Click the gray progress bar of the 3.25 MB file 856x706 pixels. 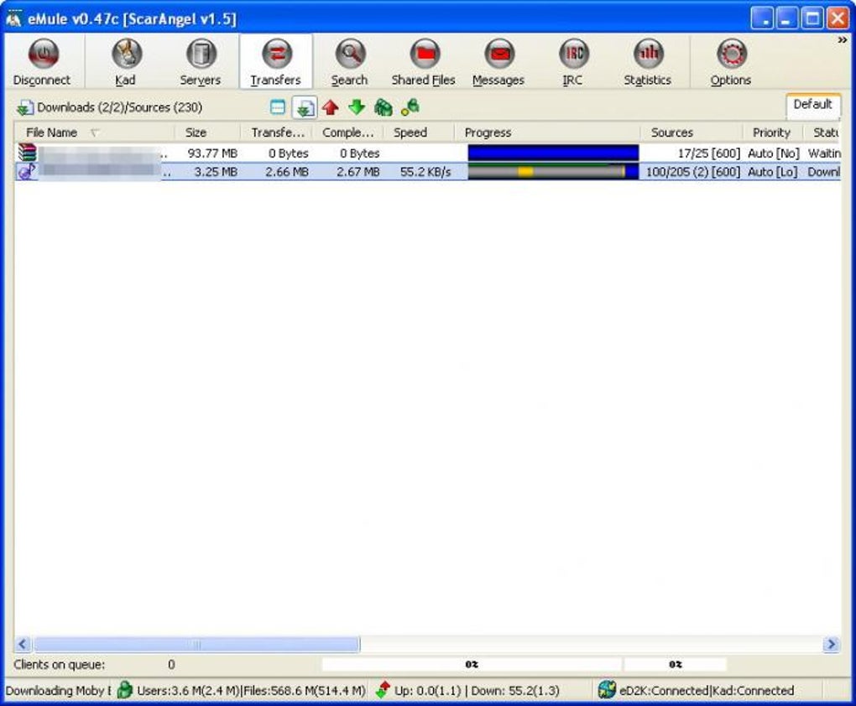click(553, 171)
